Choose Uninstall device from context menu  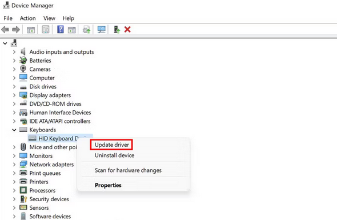(x=115, y=155)
